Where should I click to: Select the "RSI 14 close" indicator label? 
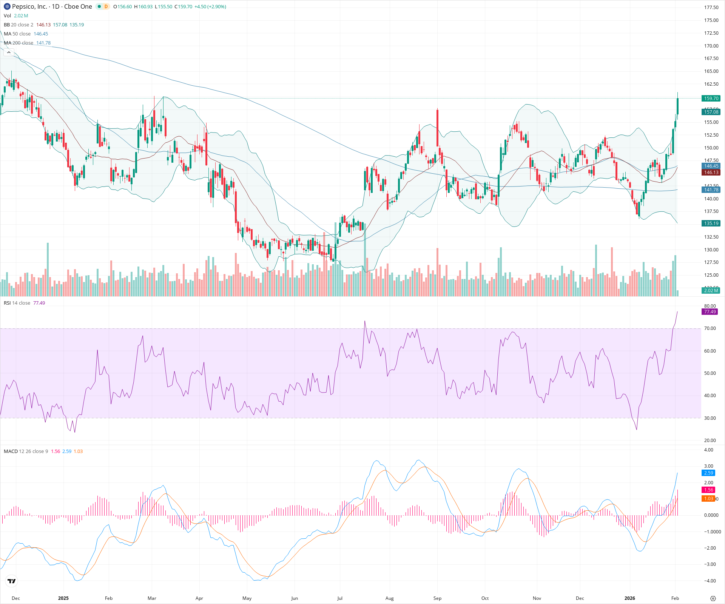tap(17, 303)
